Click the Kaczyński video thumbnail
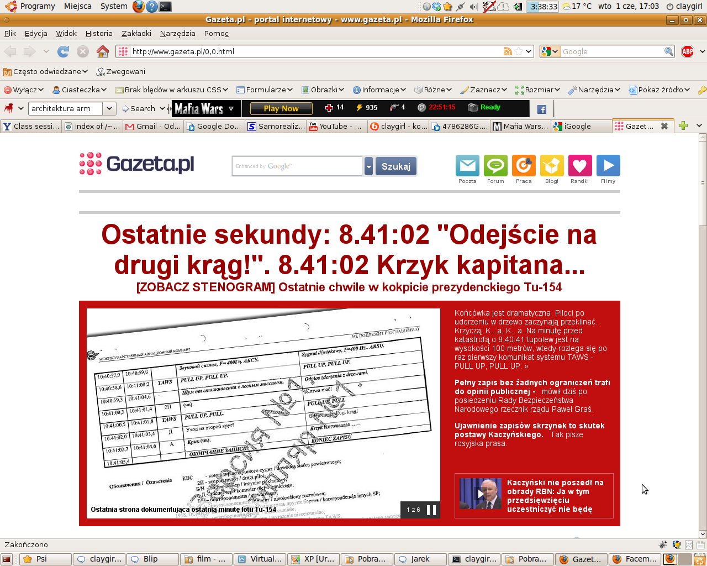The height and width of the screenshot is (566, 707). 481,494
